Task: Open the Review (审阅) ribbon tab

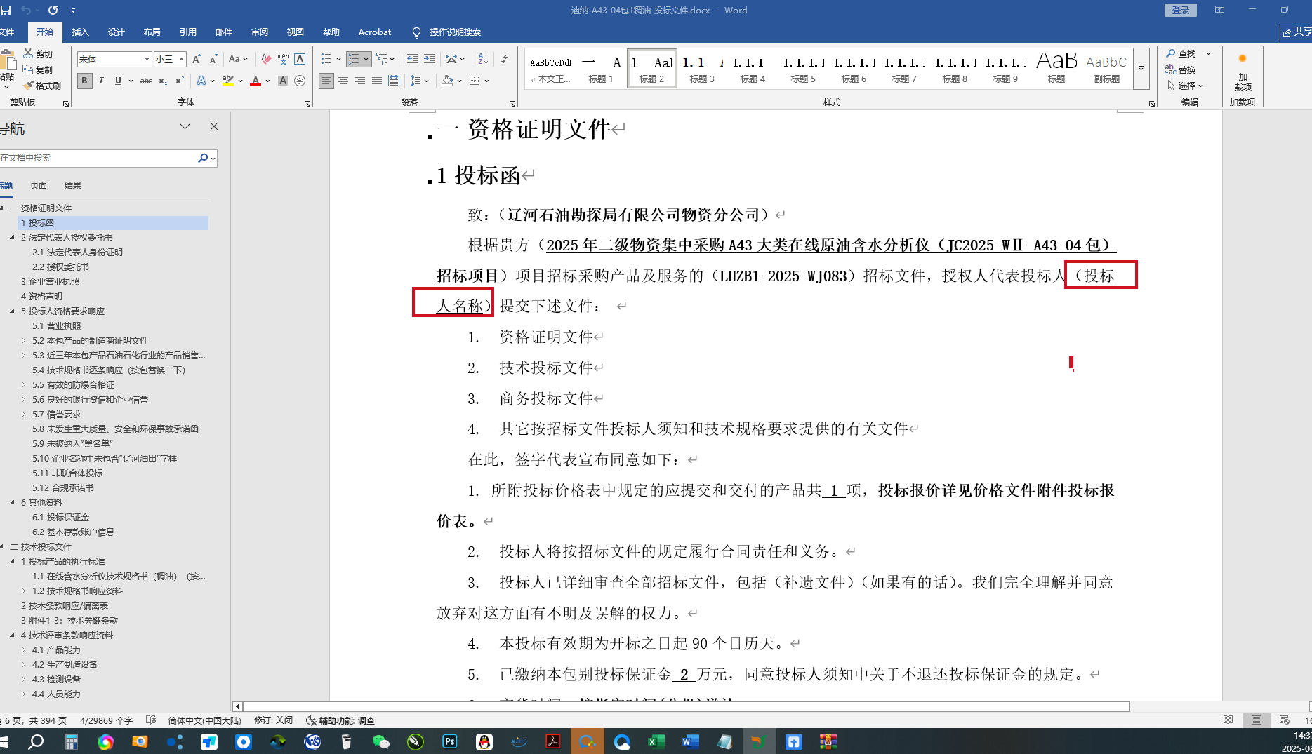Action: point(260,32)
